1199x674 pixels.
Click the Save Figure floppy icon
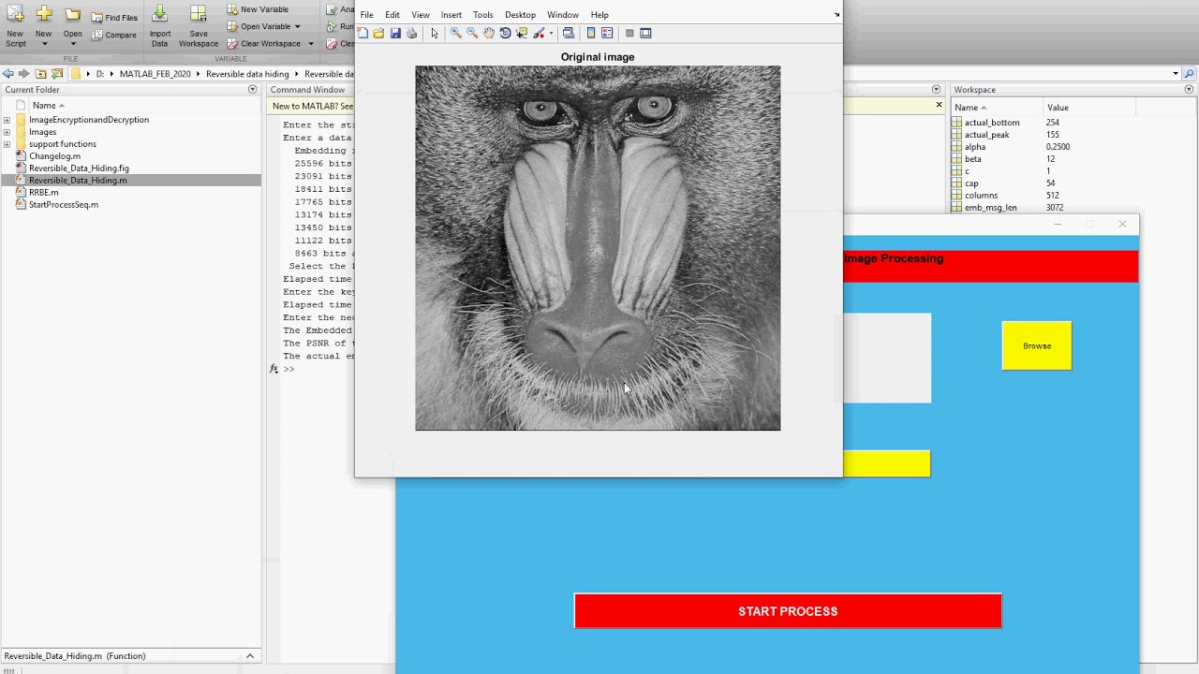tap(395, 33)
